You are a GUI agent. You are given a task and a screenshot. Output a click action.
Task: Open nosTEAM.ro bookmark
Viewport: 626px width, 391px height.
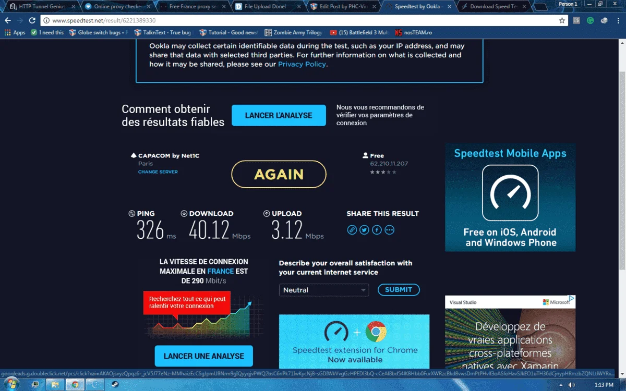(413, 32)
